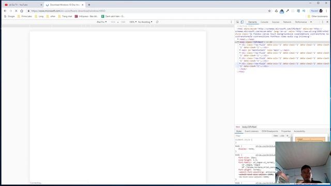Viewport: 331px width, 186px height.
Task: Close the YouTube tab
Action: 41,5
